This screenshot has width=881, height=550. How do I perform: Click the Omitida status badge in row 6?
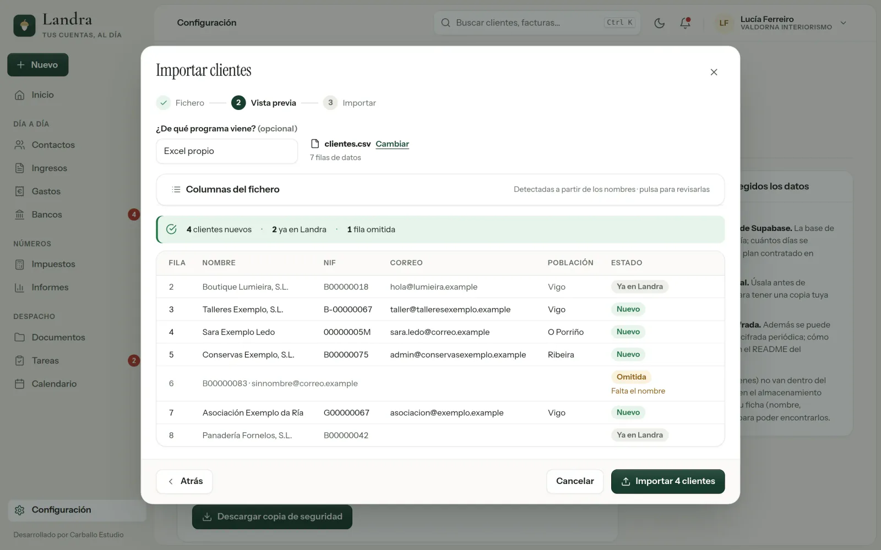click(631, 377)
